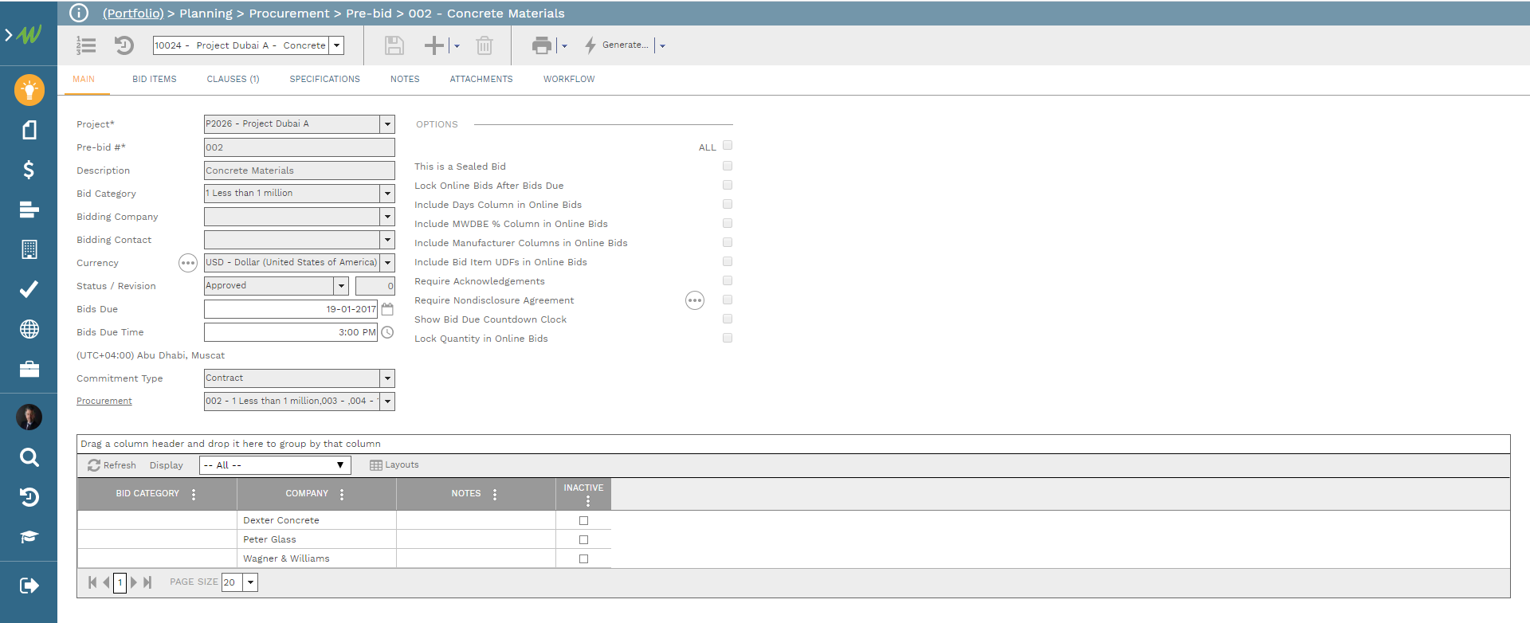Enable Include Days Column in Online Bids
Viewport: 1530px width, 623px height.
tap(728, 204)
